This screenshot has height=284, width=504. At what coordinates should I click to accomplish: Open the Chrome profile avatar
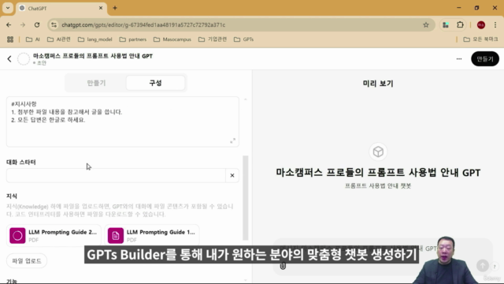(x=481, y=24)
